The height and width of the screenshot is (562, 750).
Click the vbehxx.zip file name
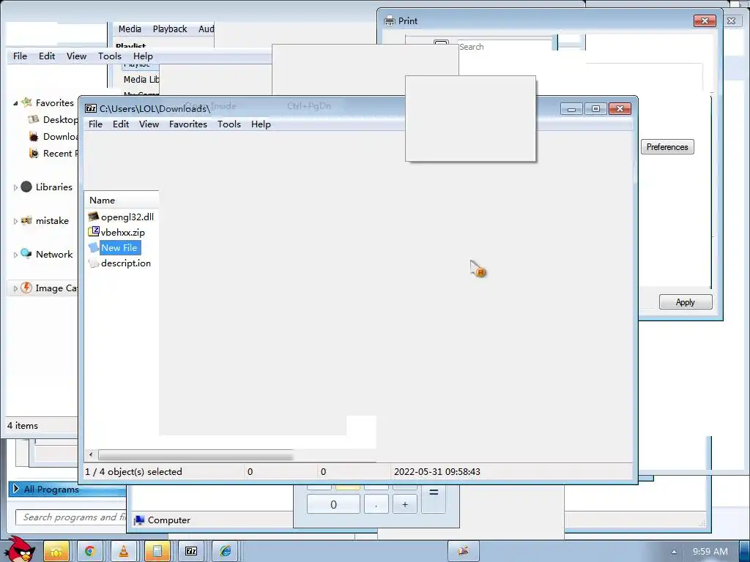pos(123,232)
